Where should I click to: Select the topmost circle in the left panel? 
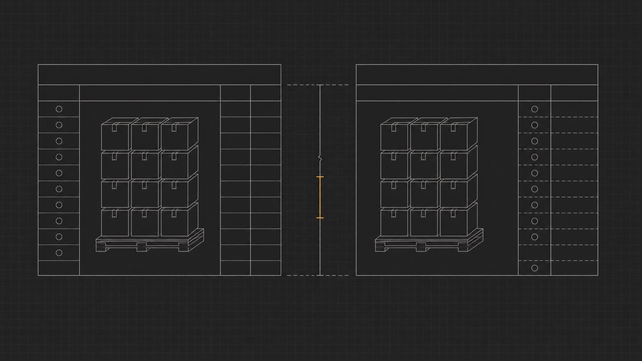coord(59,109)
